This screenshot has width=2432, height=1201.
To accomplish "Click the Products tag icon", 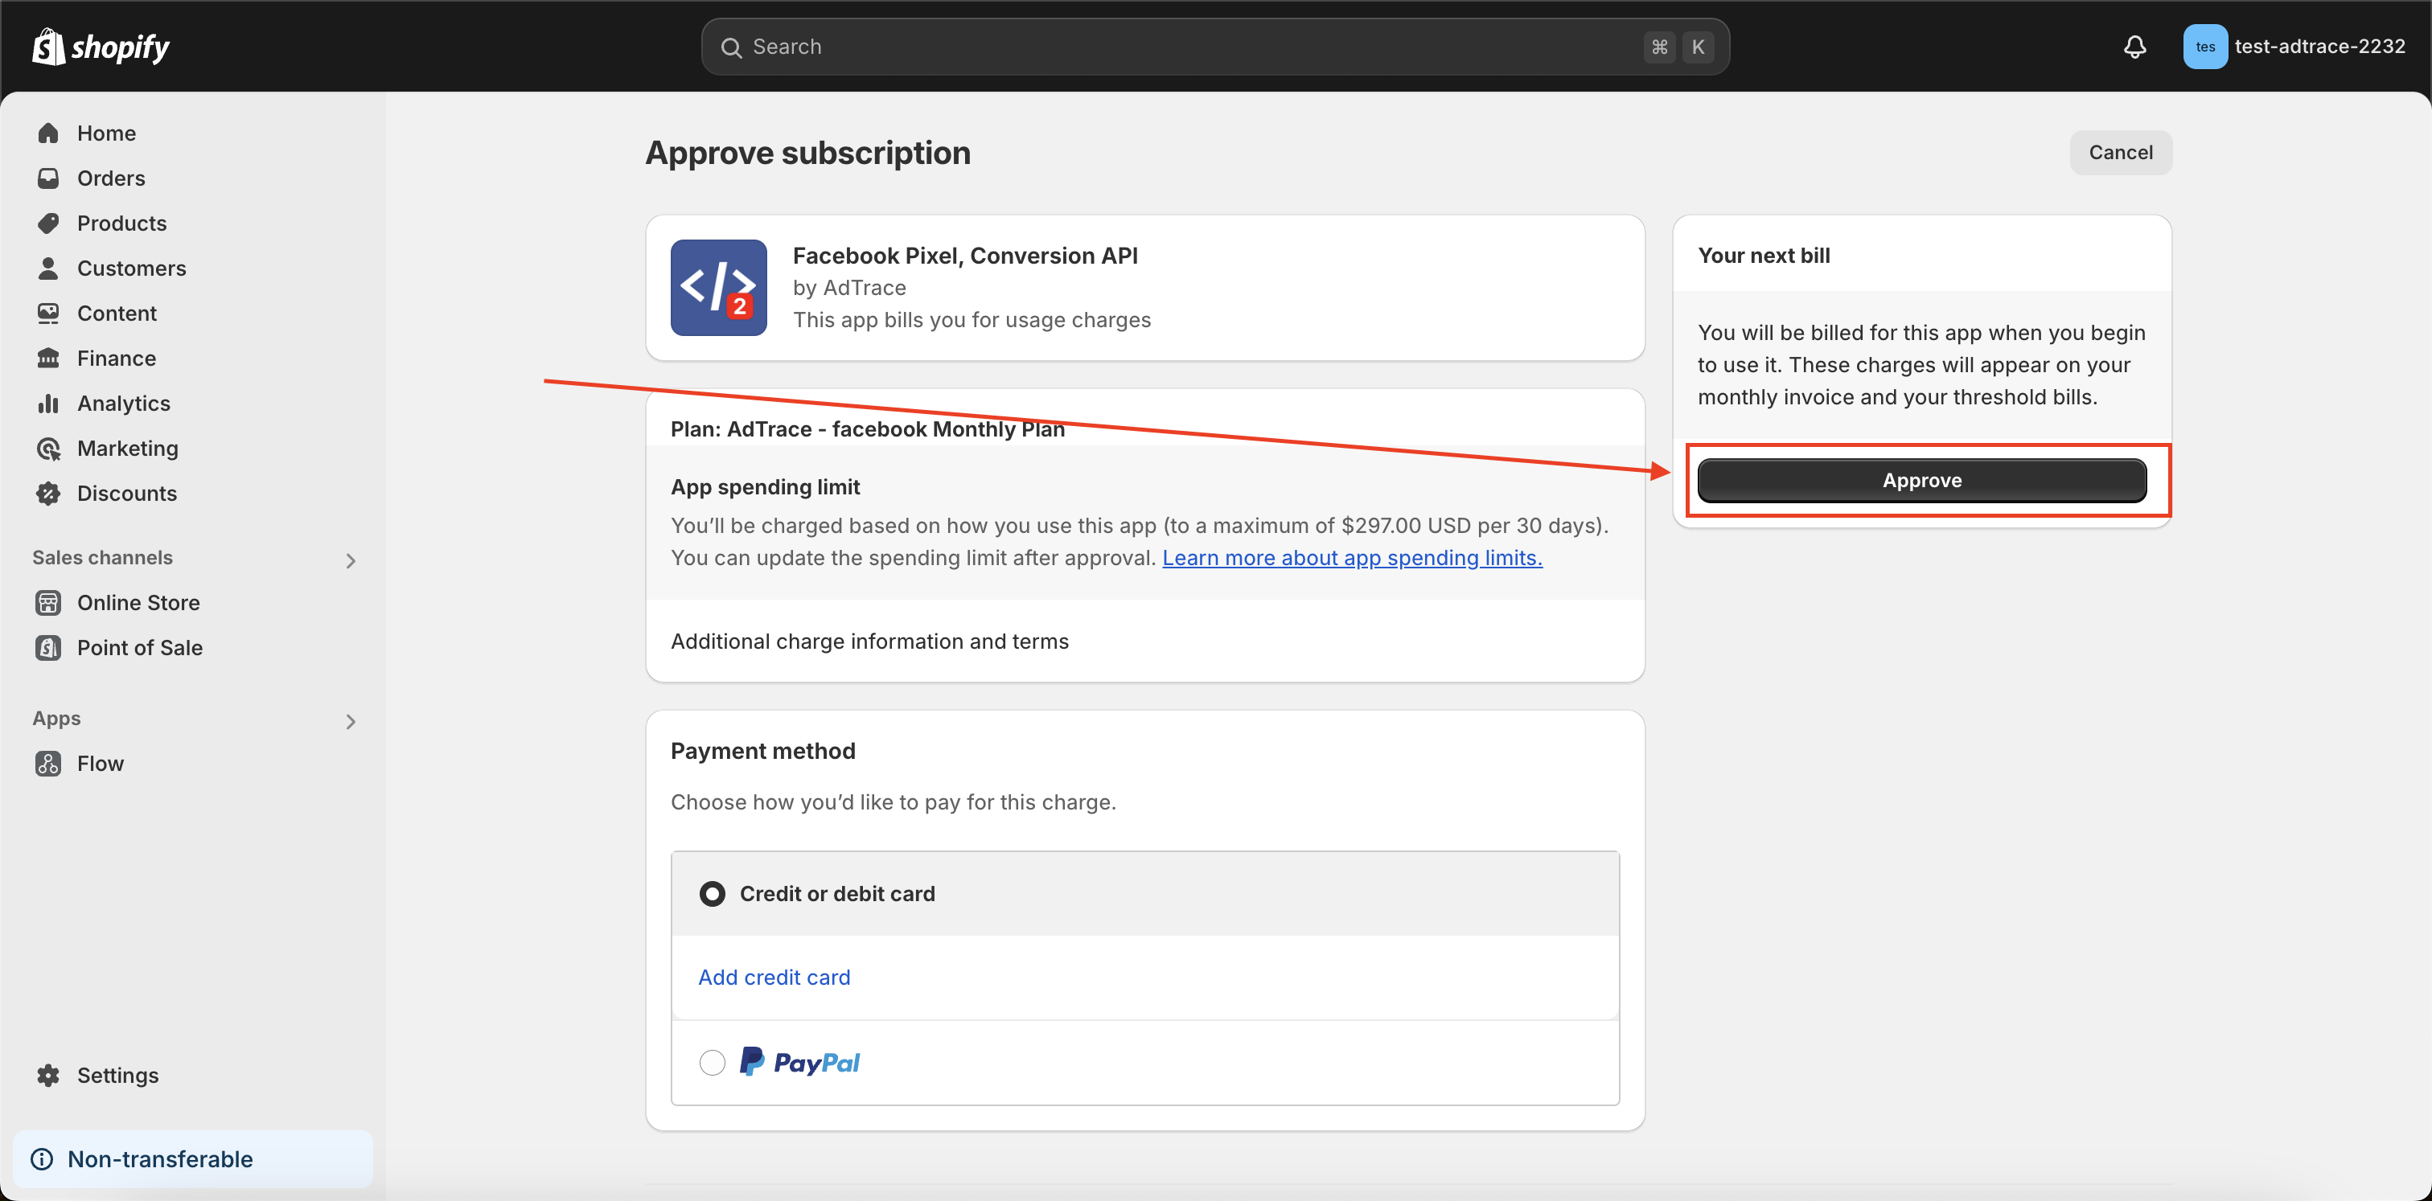I will (x=48, y=223).
